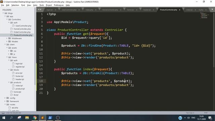Collapse the blogx root folder
This screenshot has width=215, height=121.
click(x=3, y=13)
